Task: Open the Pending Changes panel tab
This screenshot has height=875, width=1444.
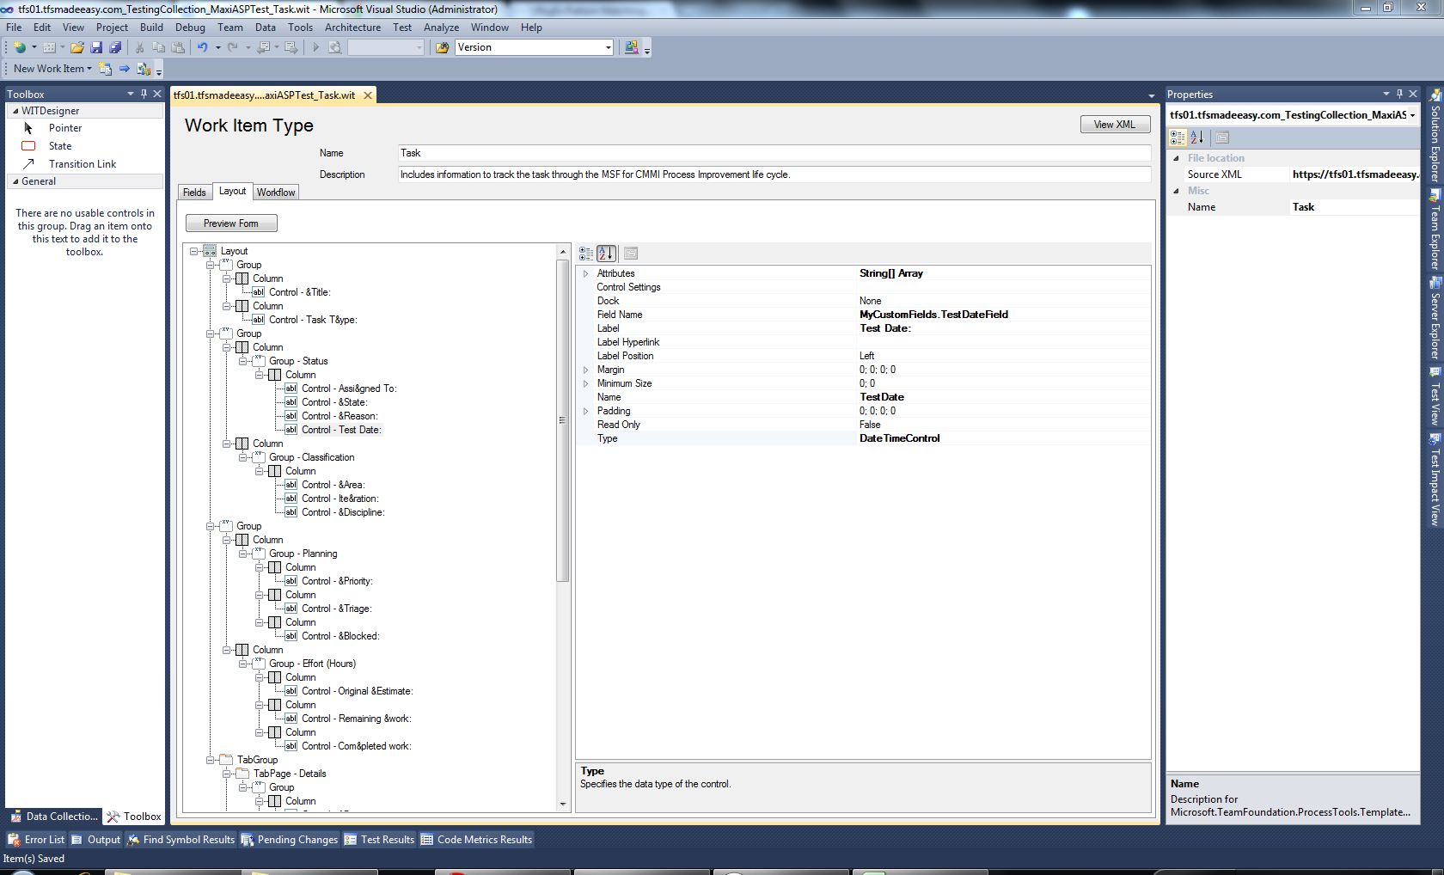Action: 290,840
